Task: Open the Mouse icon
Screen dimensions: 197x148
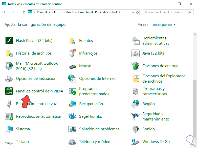Action: point(72,66)
